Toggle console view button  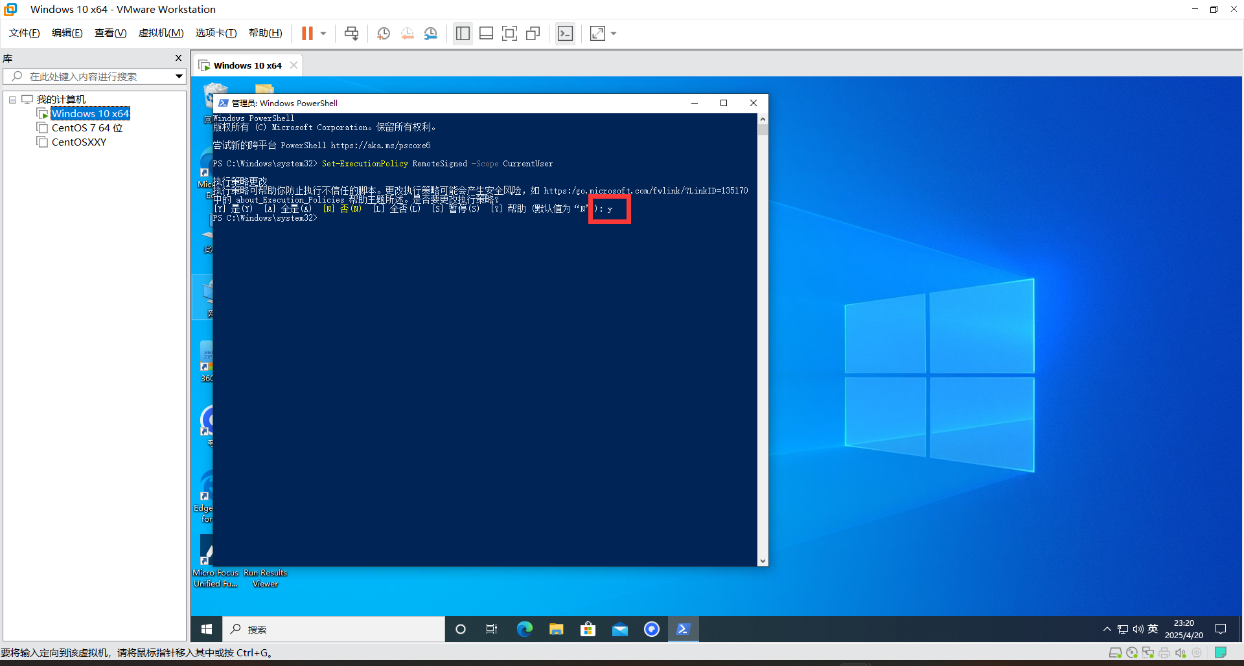pos(565,33)
